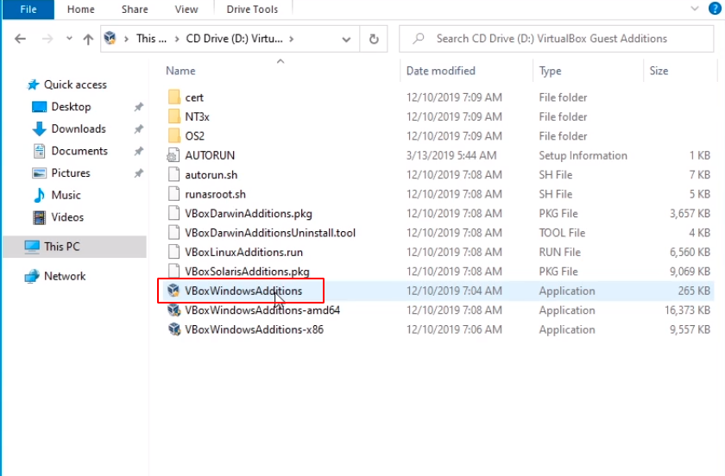Click 'CD Drive (D:) Virtu...' breadcrumb
This screenshot has height=476, width=725.
coord(235,39)
